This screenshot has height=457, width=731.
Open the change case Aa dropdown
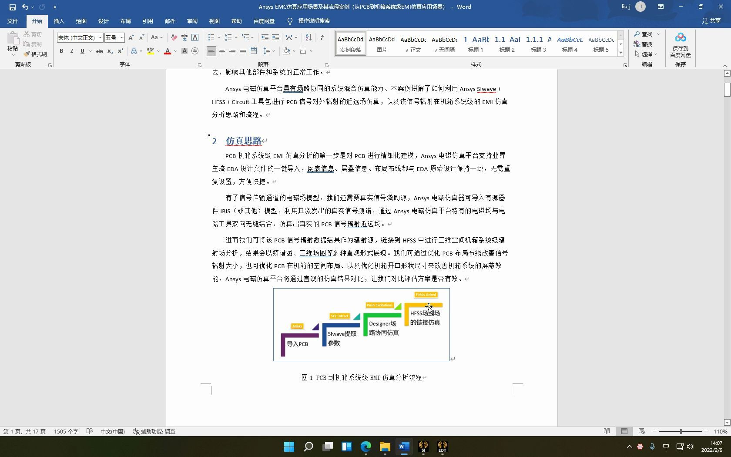tap(157, 37)
